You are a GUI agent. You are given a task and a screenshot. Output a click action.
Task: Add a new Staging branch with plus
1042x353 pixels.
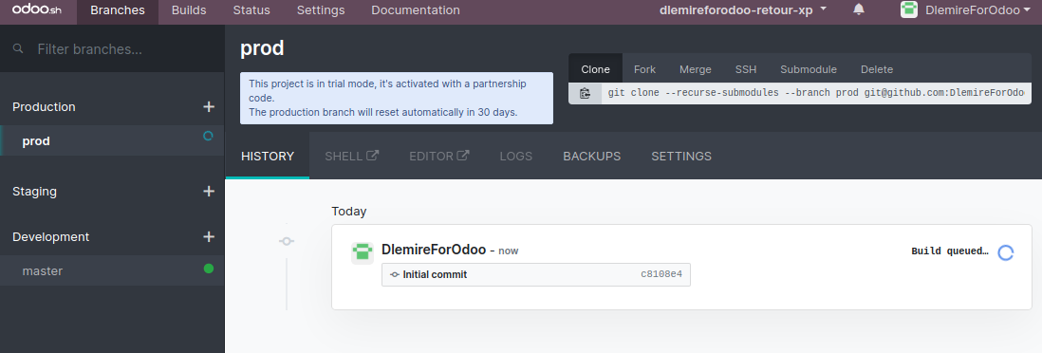(x=209, y=191)
